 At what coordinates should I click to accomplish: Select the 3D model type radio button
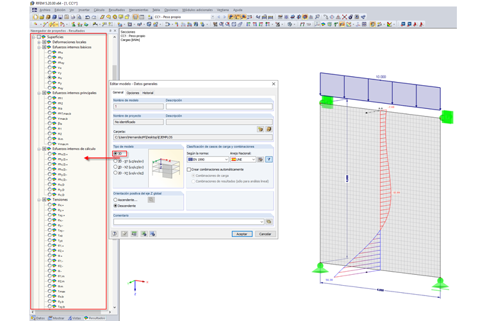click(115, 153)
